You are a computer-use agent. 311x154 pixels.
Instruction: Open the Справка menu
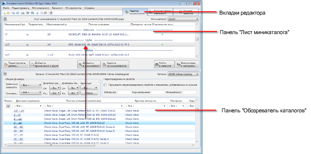pyautogui.click(x=89, y=8)
